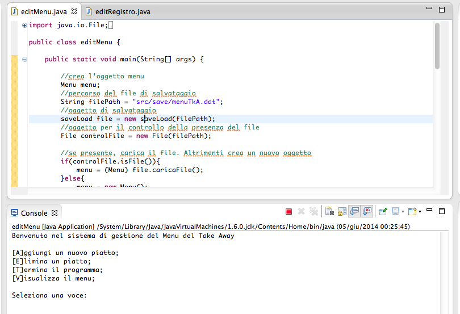This screenshot has height=314, width=460.
Task: Close the editMenu.java editor tab
Action: coord(74,11)
